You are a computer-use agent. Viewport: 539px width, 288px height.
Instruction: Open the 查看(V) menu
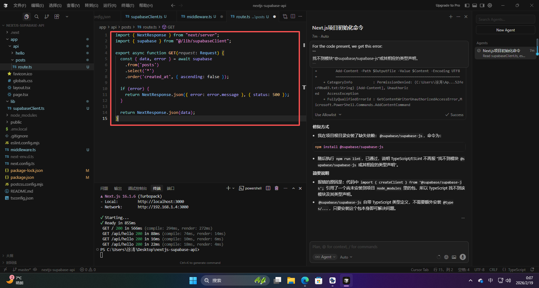tap(73, 5)
